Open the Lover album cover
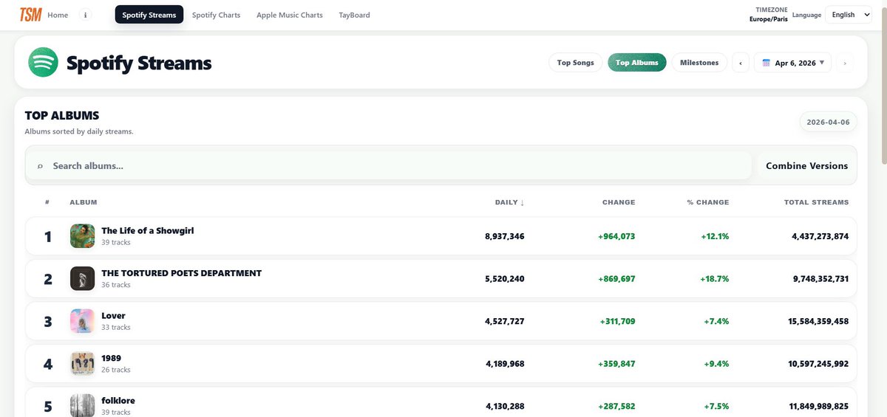This screenshot has width=887, height=417. click(x=82, y=321)
